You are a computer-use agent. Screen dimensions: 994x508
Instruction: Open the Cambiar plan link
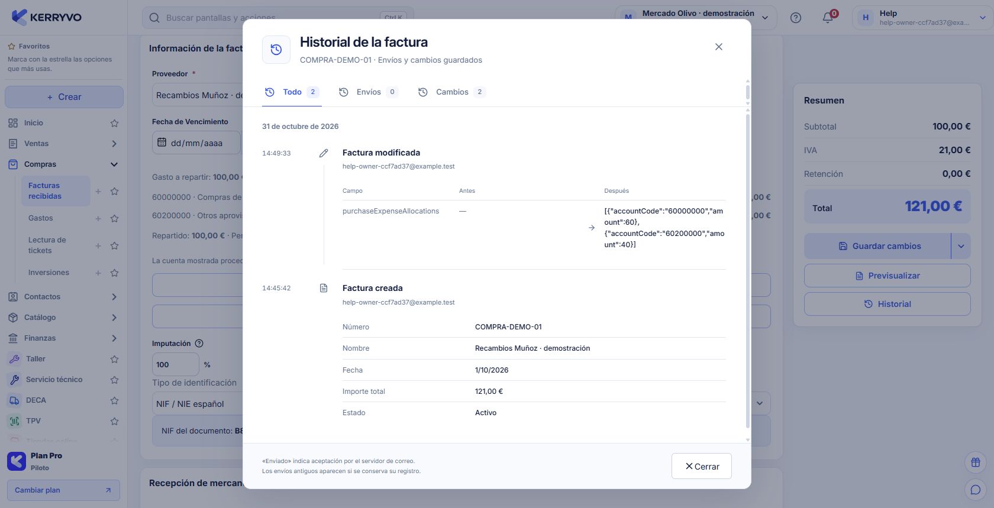pyautogui.click(x=63, y=490)
